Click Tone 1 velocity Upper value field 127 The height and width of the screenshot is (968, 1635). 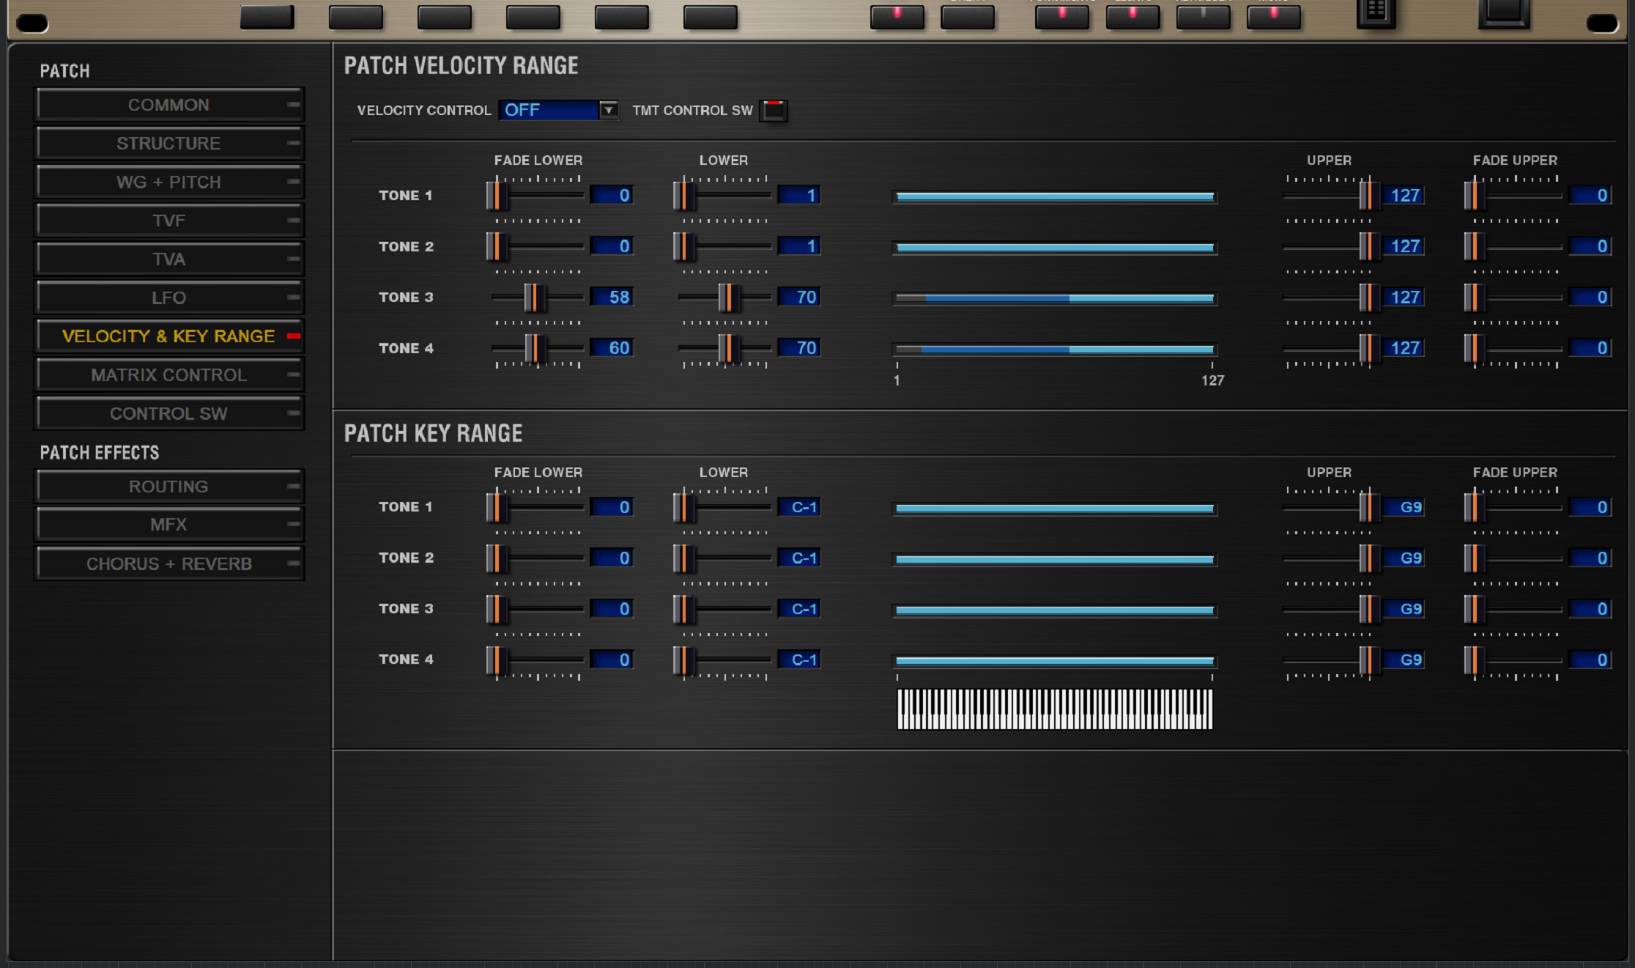pyautogui.click(x=1404, y=196)
